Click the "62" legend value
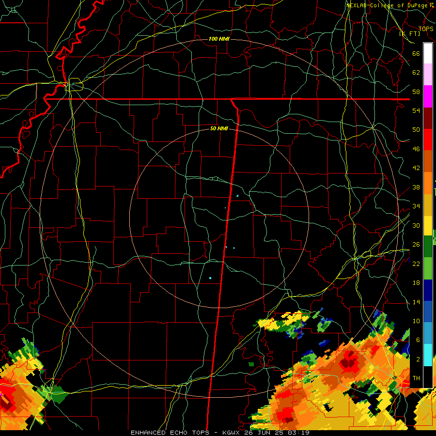Viewport: 436px width, 436px height. pyautogui.click(x=416, y=73)
